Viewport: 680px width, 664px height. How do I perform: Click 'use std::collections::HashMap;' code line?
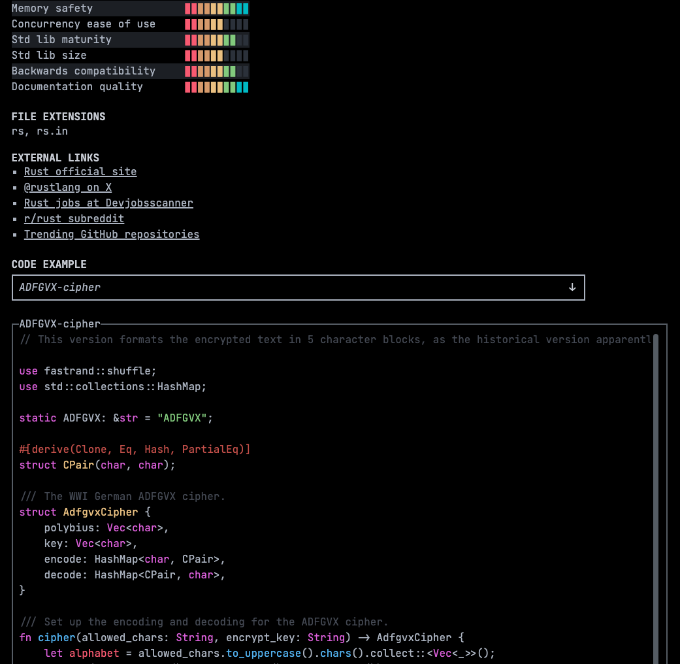(113, 387)
